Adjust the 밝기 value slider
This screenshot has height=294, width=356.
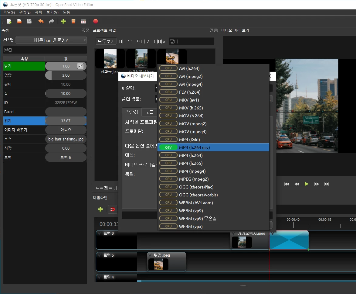tap(66, 66)
